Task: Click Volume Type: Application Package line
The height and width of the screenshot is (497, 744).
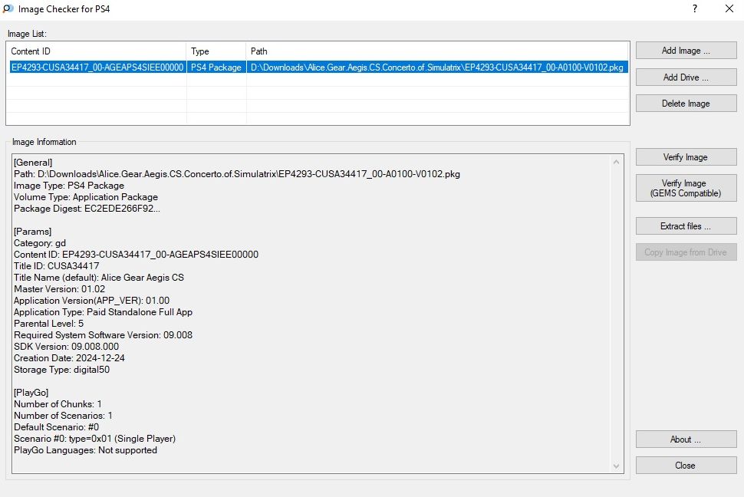Action: coord(86,197)
